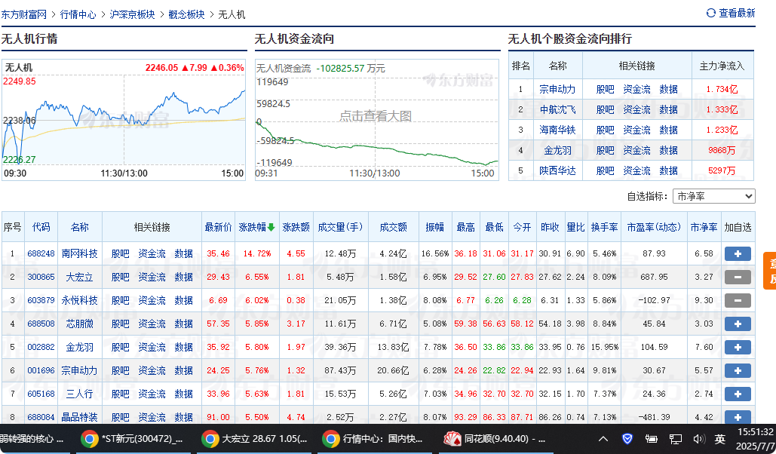The width and height of the screenshot is (776, 454).
Task: Open 股吧 link in 大宏立 row
Action: click(x=120, y=277)
